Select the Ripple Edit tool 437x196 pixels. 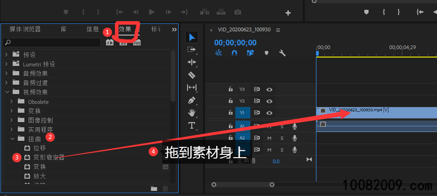click(192, 62)
